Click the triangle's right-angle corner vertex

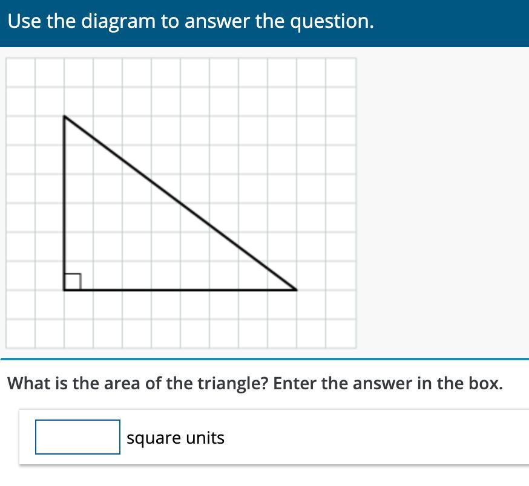point(64,290)
